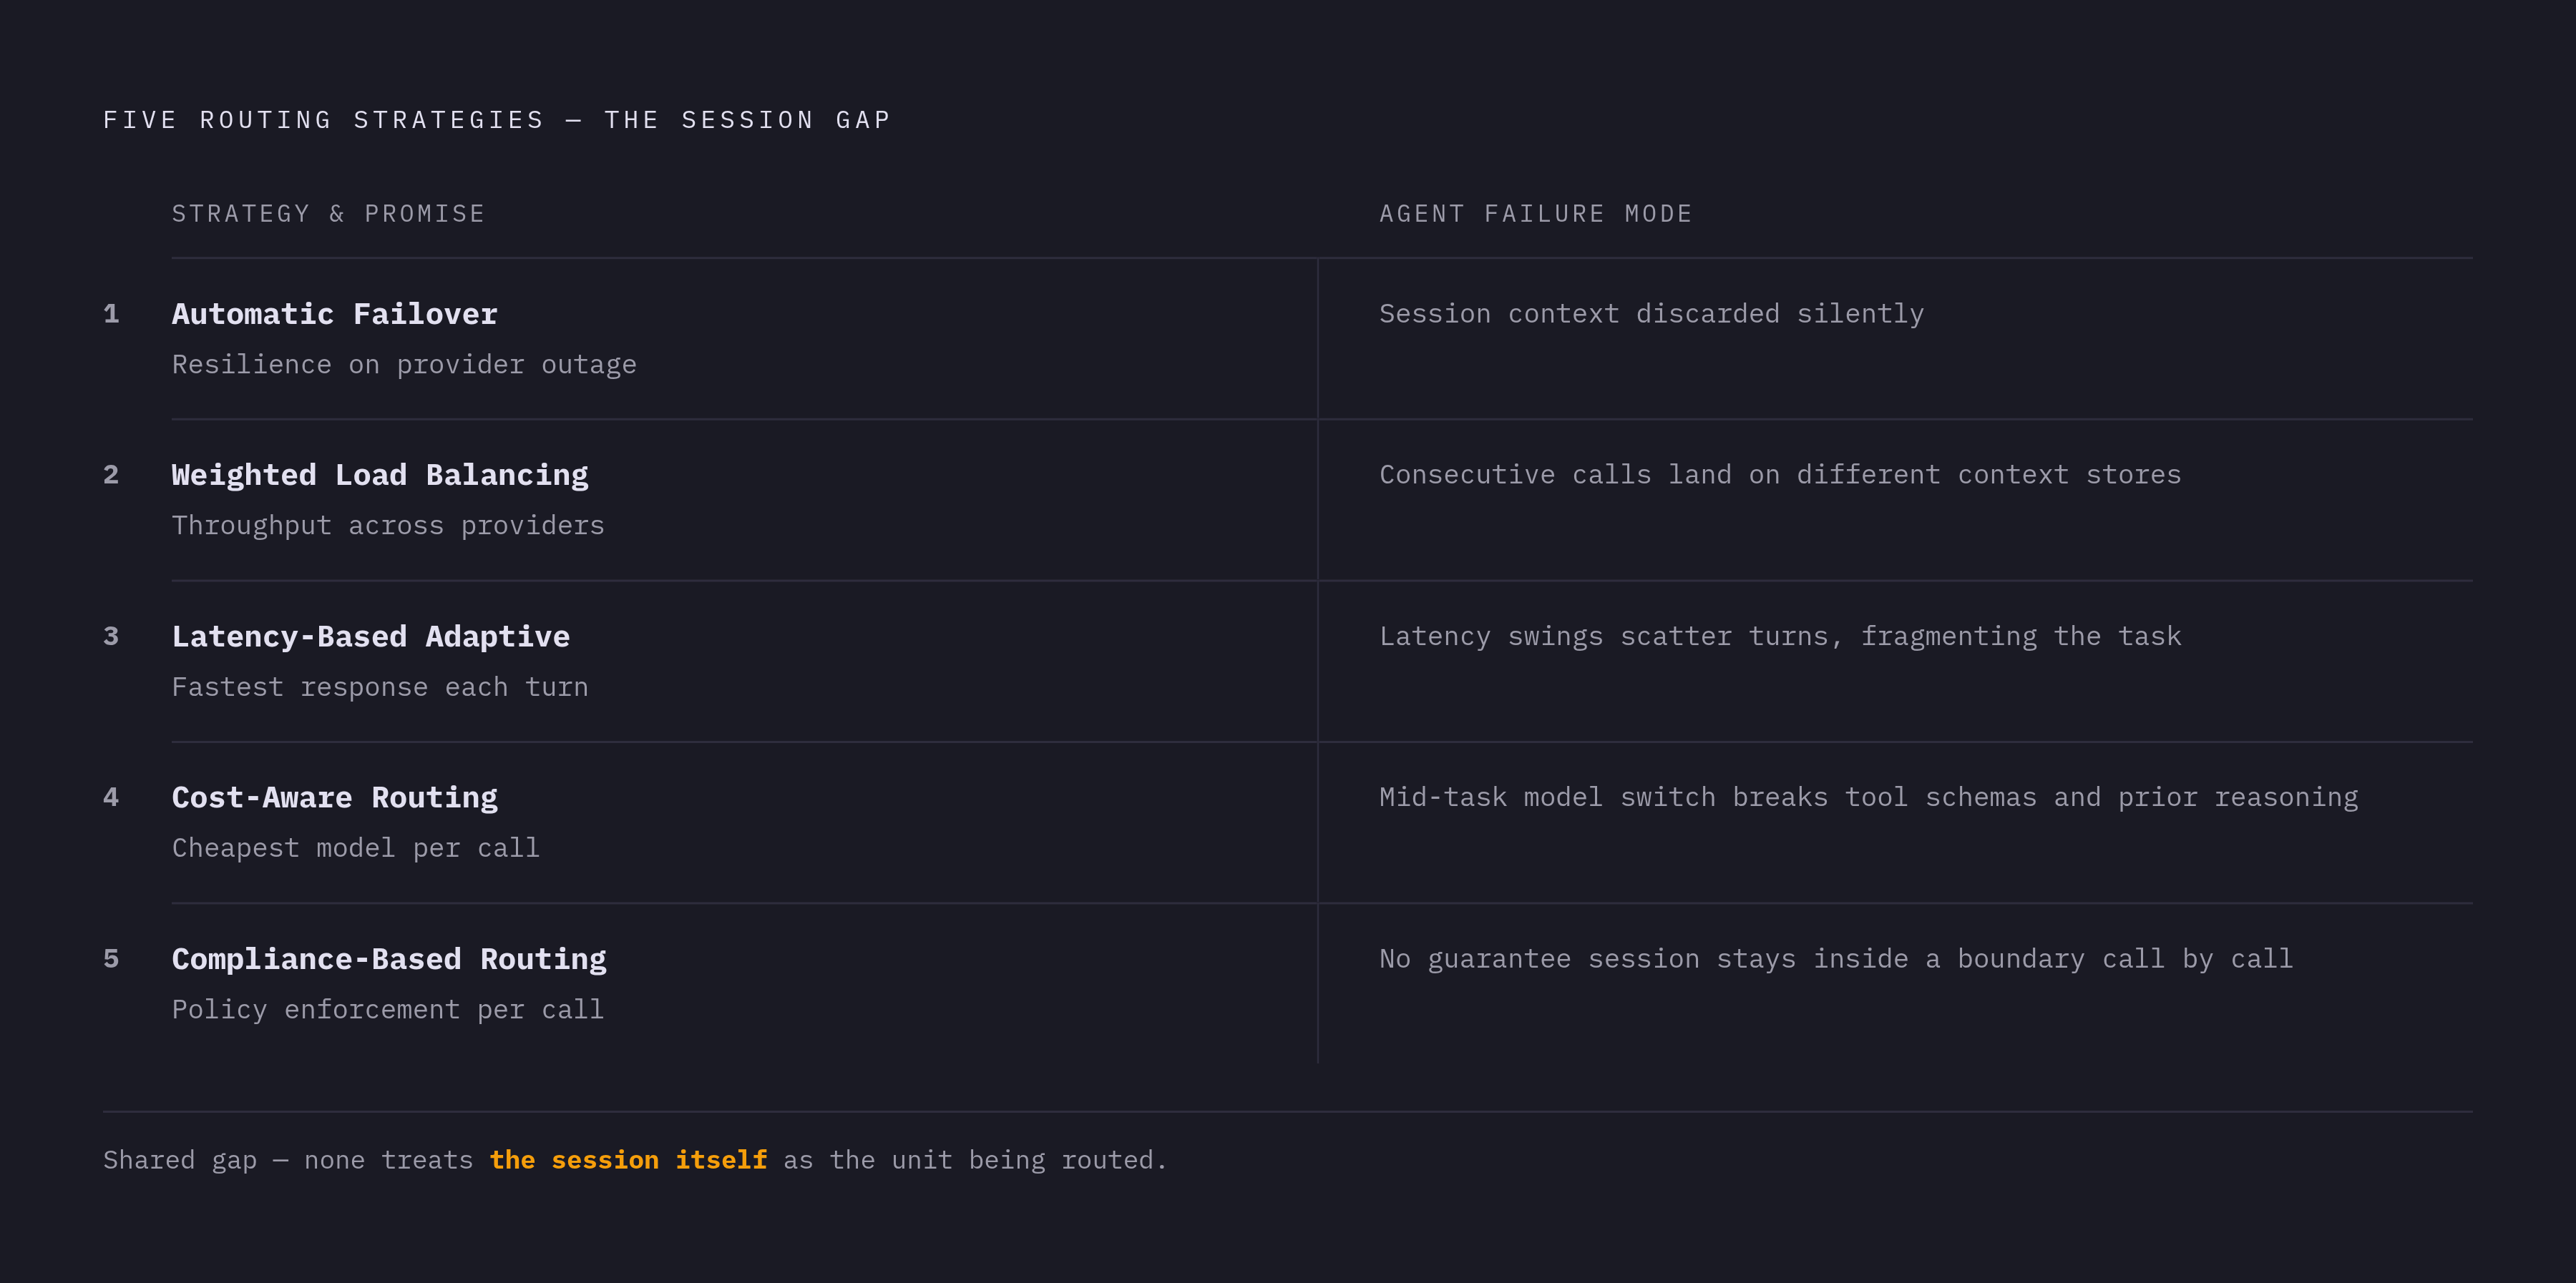
Task: Click the 'Compliance-Based Routing' strategy title
Action: (x=389, y=959)
